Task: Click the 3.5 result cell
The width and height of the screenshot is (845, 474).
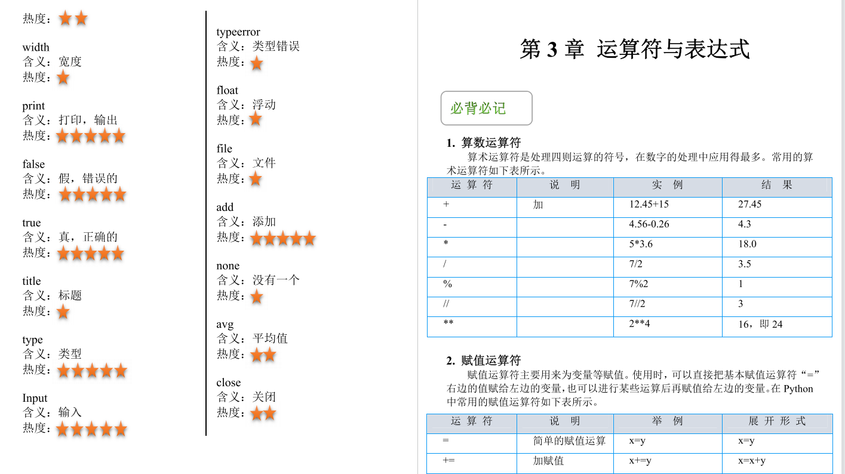Action: point(777,267)
